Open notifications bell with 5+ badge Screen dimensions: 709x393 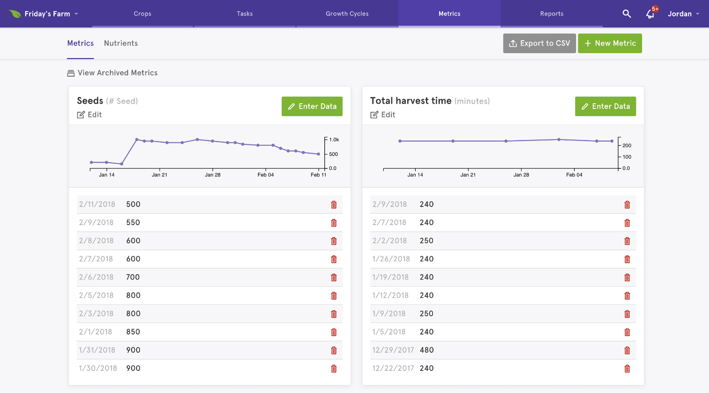650,14
